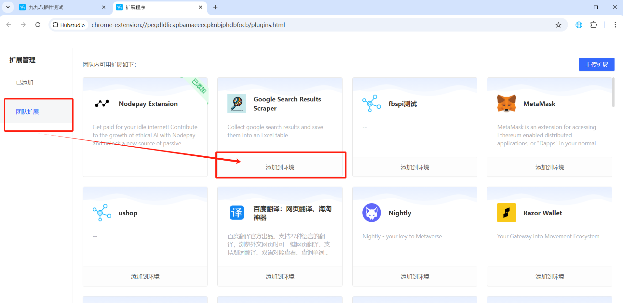Add Razor Wallet to environment
This screenshot has height=303, width=623.
[x=549, y=276]
